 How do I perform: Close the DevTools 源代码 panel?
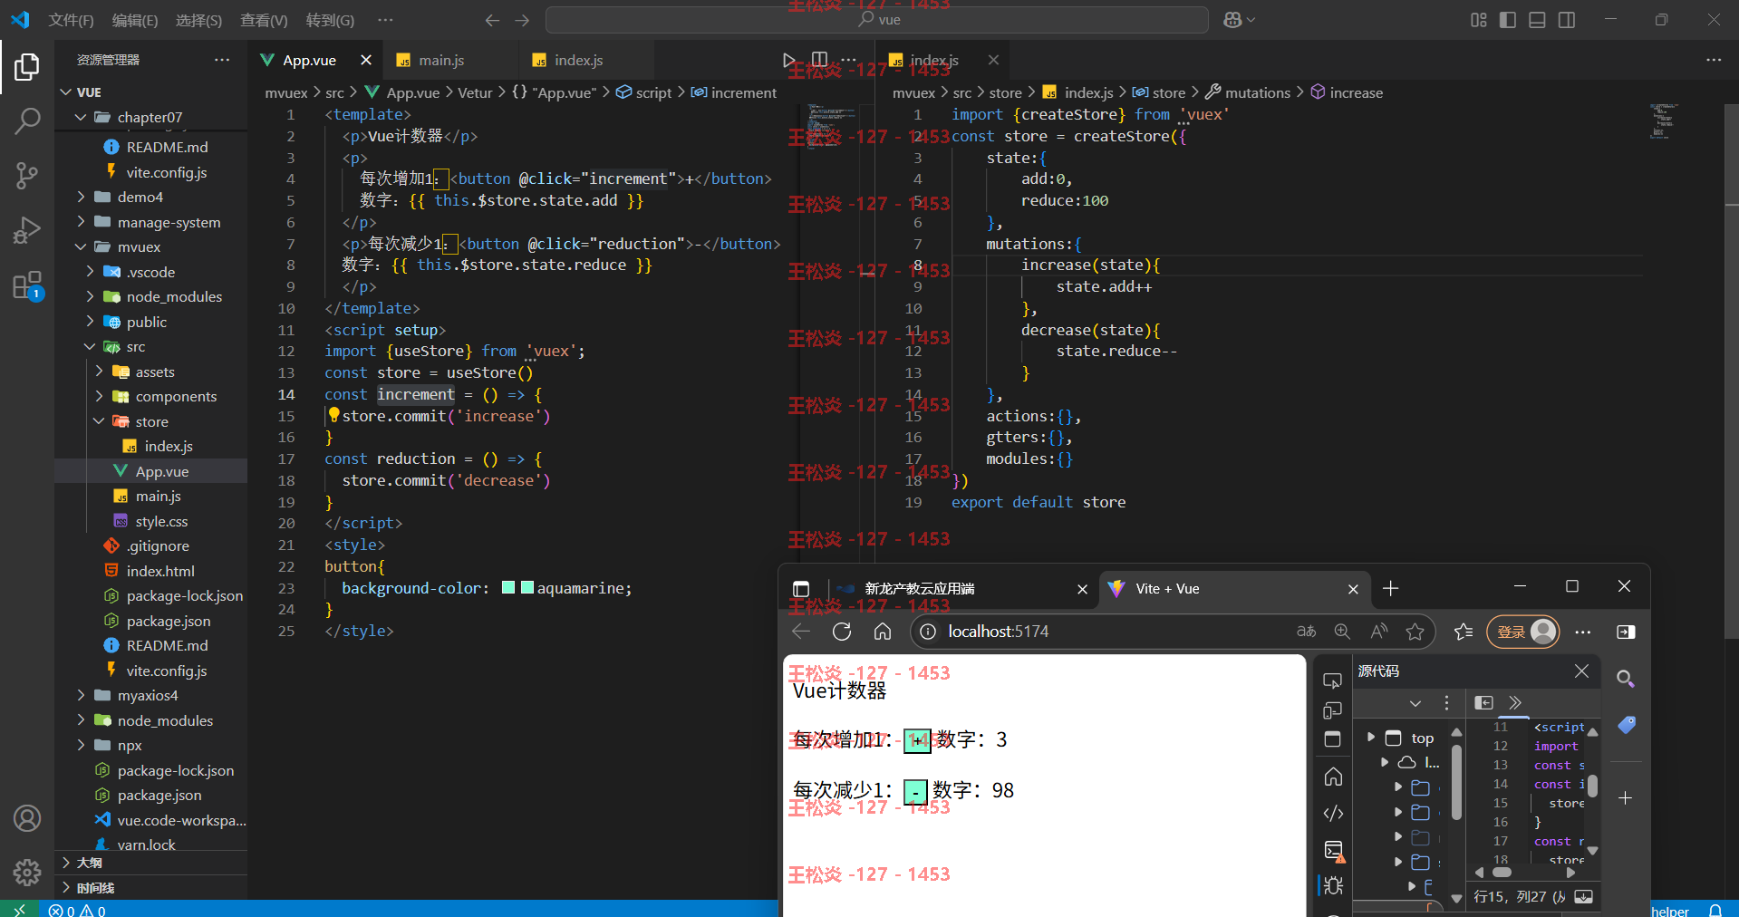tap(1581, 671)
